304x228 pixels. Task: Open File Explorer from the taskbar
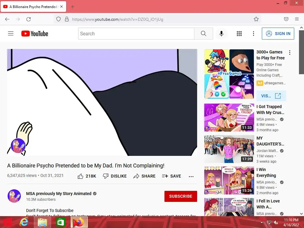pyautogui.click(x=42, y=222)
